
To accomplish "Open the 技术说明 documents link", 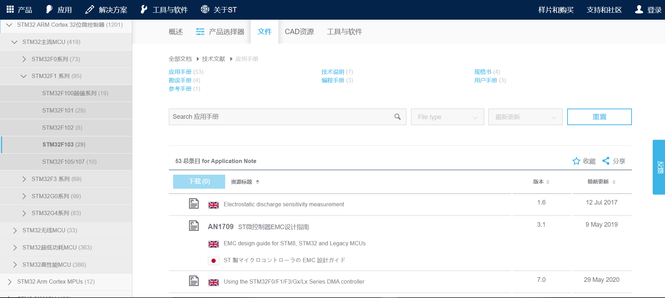I will coord(332,72).
